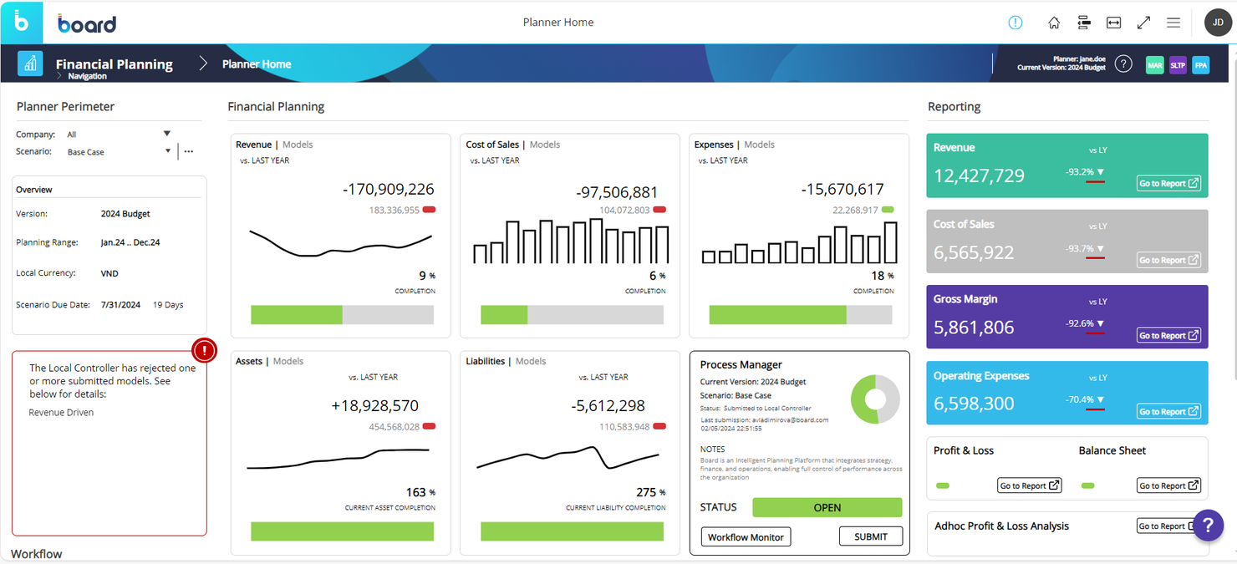Enter fullscreen with the diagonal arrows icon
The width and height of the screenshot is (1237, 564).
[x=1143, y=23]
